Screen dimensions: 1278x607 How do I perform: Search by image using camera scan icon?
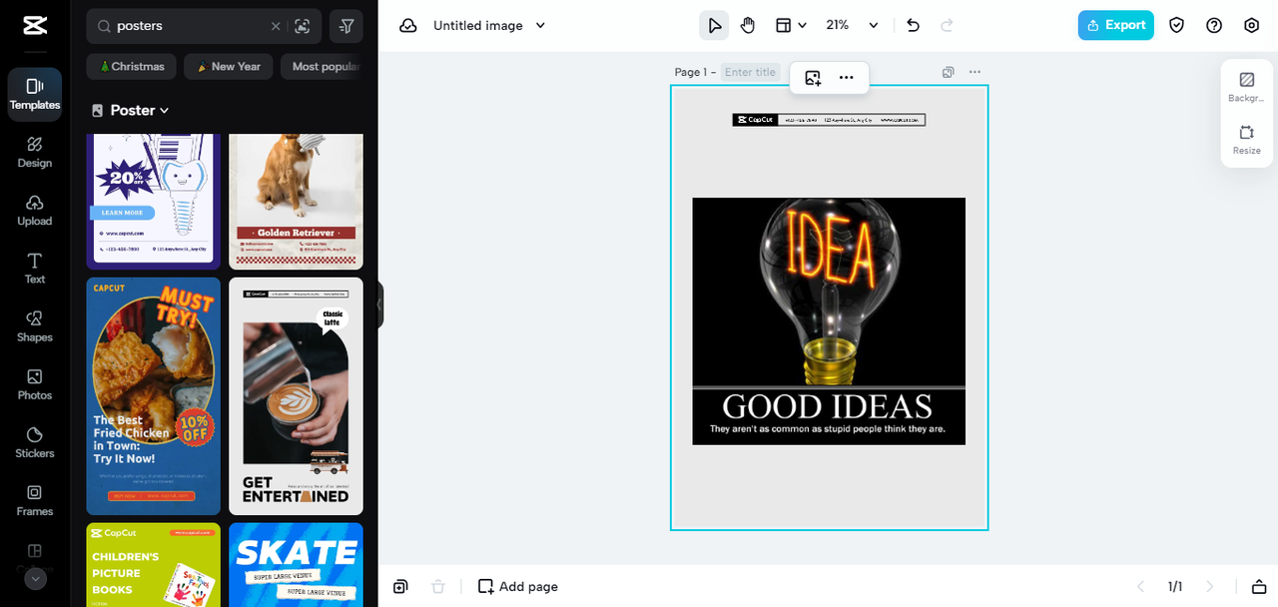point(303,26)
